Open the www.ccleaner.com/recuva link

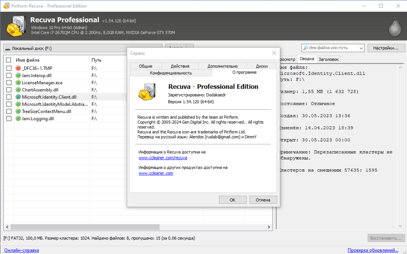point(163,157)
